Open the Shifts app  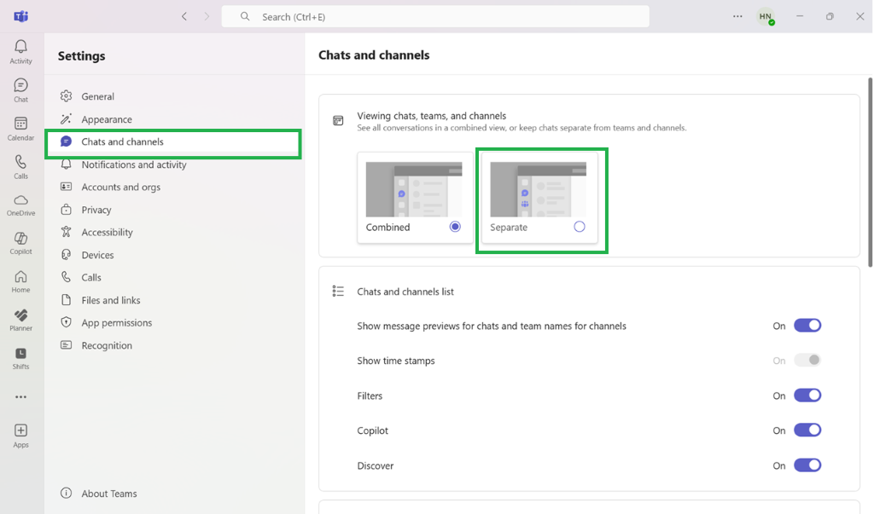click(20, 359)
